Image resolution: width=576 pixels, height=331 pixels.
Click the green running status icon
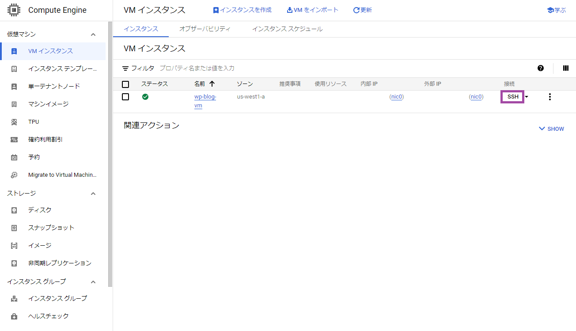(145, 96)
